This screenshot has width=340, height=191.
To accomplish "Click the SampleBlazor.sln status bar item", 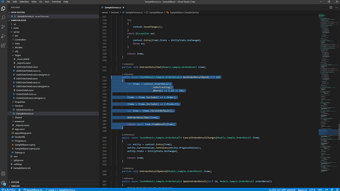I will [x=33, y=190].
